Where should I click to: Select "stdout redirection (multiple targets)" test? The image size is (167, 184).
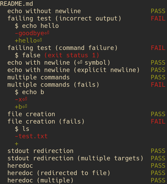[75, 158]
